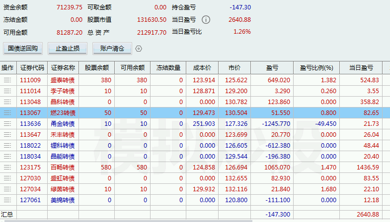Sort by the 盈亏比例(%) column header
This screenshot has width=390, height=222.
316,68
